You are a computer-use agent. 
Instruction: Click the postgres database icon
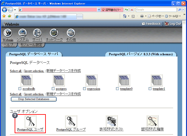tap(59, 80)
